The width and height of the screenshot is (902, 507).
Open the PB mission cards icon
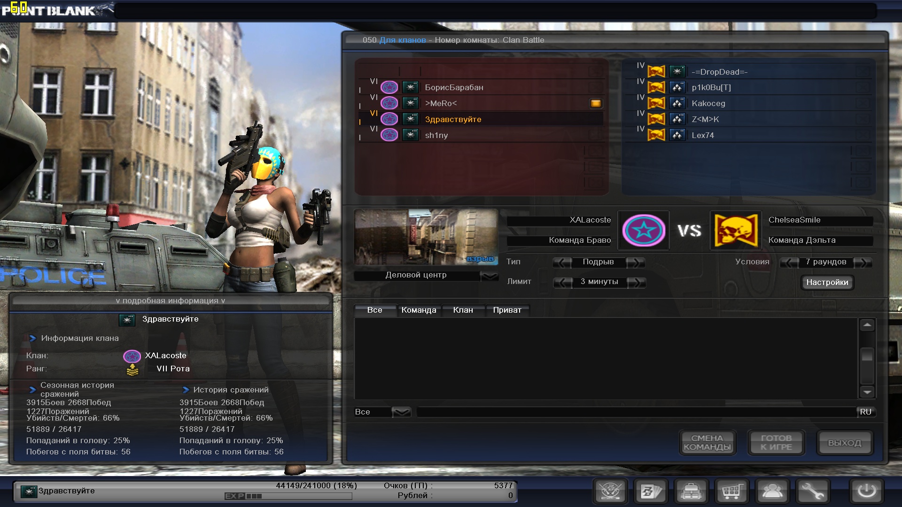click(651, 492)
